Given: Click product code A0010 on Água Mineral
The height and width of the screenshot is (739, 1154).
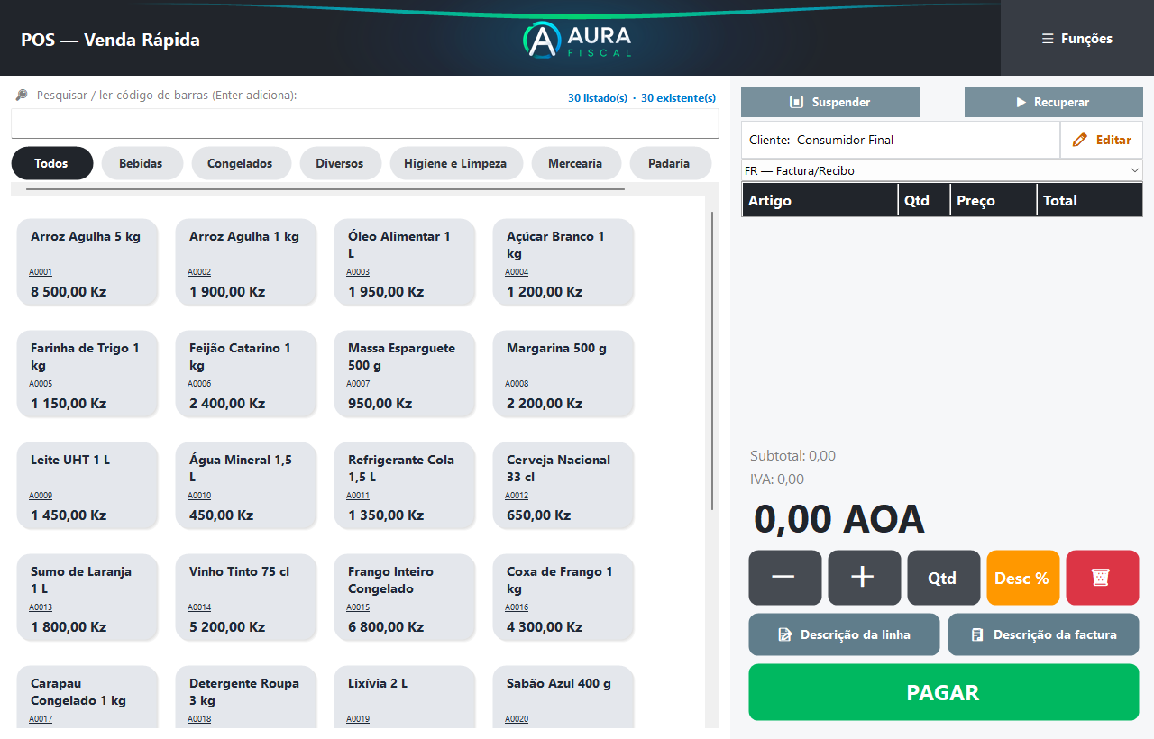Looking at the screenshot, I should point(199,496).
